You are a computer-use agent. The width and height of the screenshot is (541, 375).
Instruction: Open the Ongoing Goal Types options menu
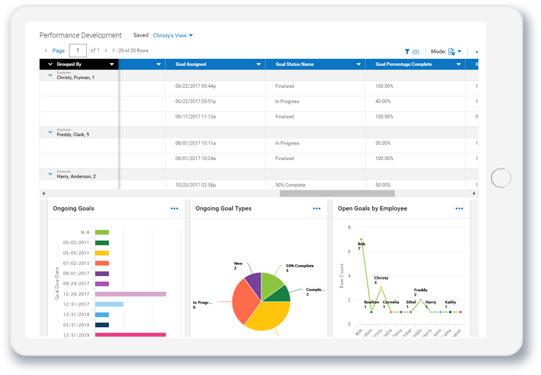pyautogui.click(x=317, y=208)
